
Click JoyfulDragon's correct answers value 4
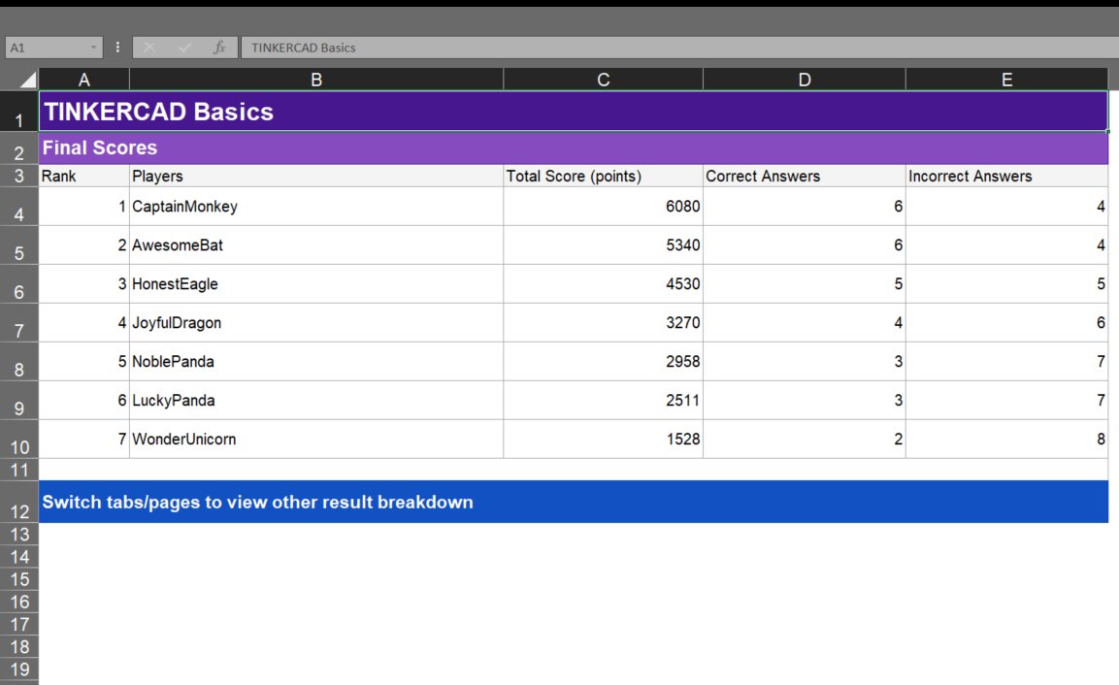[805, 323]
